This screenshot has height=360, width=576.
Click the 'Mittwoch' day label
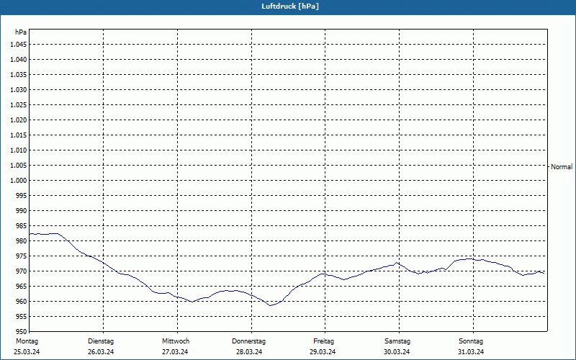[x=176, y=341]
